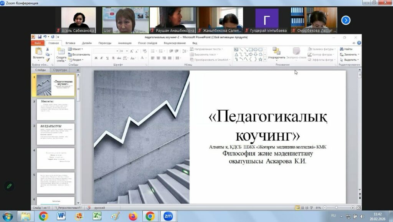Click the Save icon in quick access toolbar
The width and height of the screenshot is (393, 222).
pos(40,37)
